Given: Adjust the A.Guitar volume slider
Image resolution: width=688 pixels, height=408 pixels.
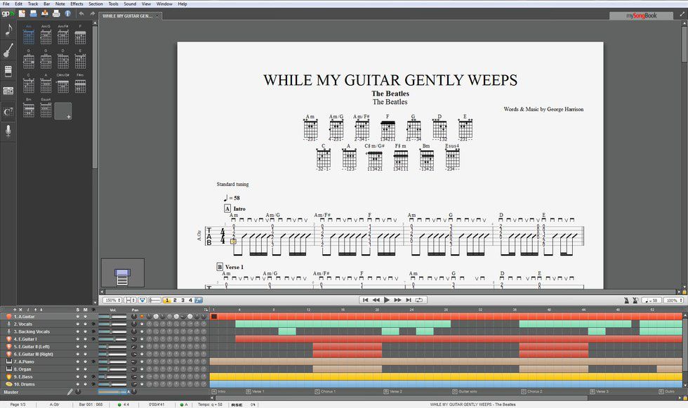Looking at the screenshot, I should point(112,316).
